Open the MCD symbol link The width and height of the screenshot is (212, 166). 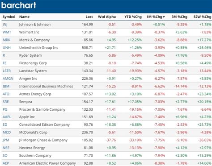tap(7, 133)
